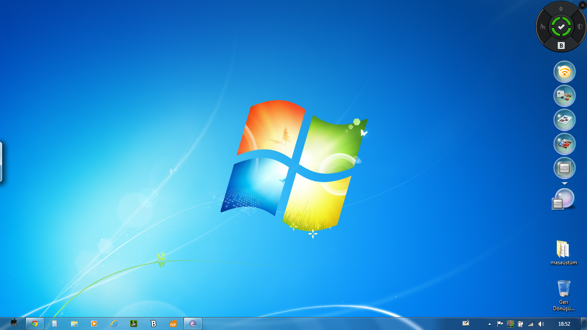Click the orange Wi-Fi bubble in the dock
Image resolution: width=587 pixels, height=330 pixels.
click(x=564, y=72)
